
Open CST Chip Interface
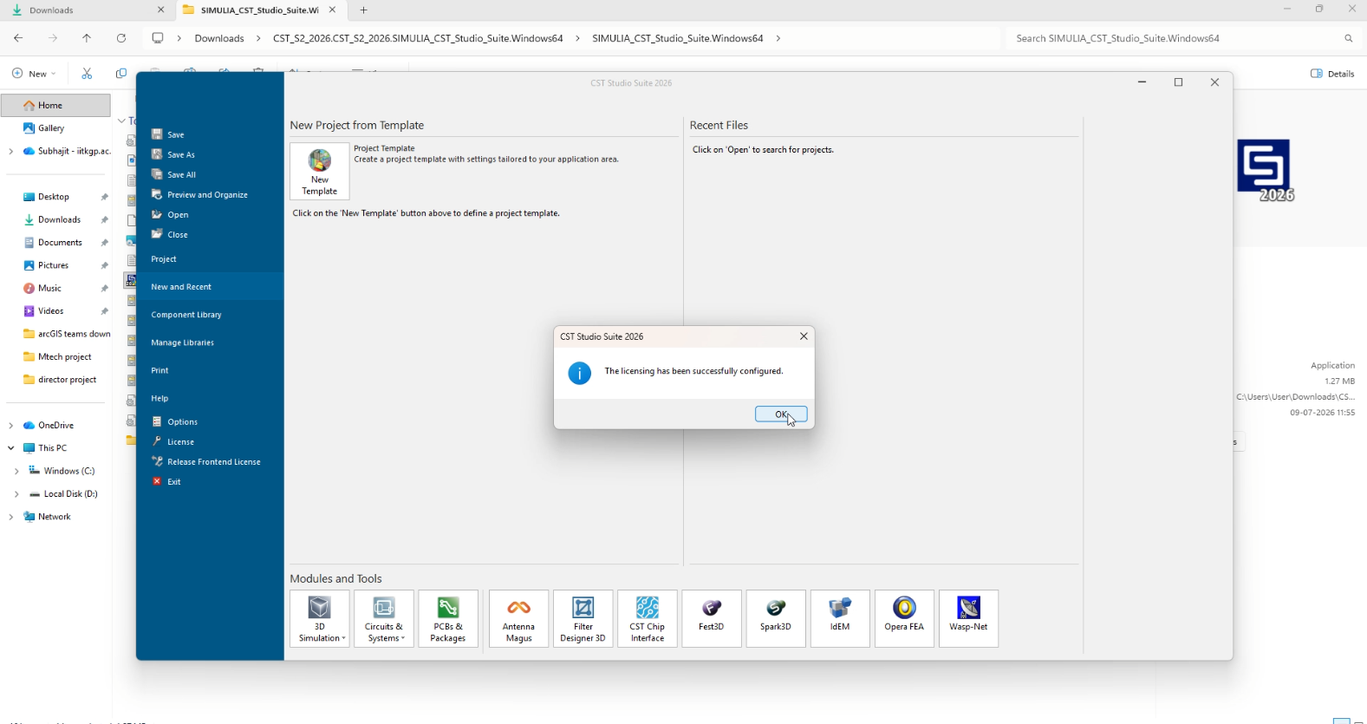(x=648, y=618)
